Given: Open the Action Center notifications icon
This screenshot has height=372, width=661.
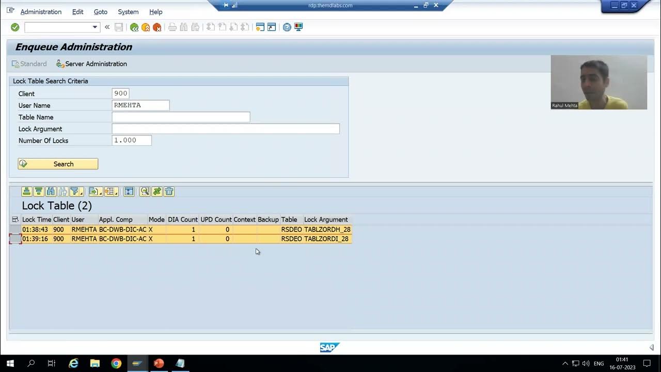Looking at the screenshot, I should (x=647, y=364).
